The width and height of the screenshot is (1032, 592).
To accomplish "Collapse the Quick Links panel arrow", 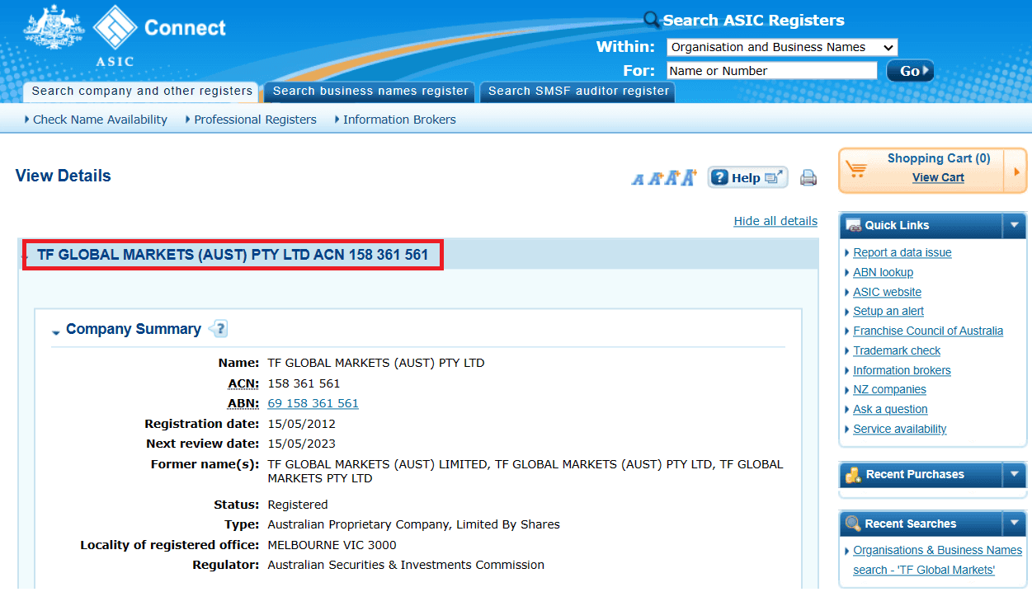I will coord(1014,225).
